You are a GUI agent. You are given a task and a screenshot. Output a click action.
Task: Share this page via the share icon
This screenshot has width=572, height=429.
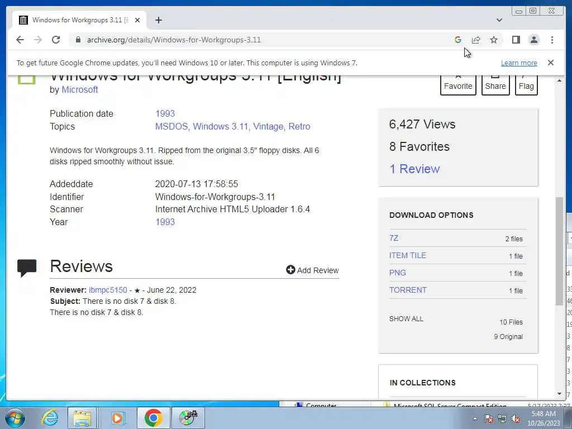click(476, 40)
